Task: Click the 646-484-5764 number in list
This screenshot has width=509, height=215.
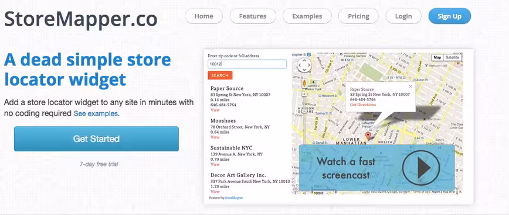Action: coord(223,105)
